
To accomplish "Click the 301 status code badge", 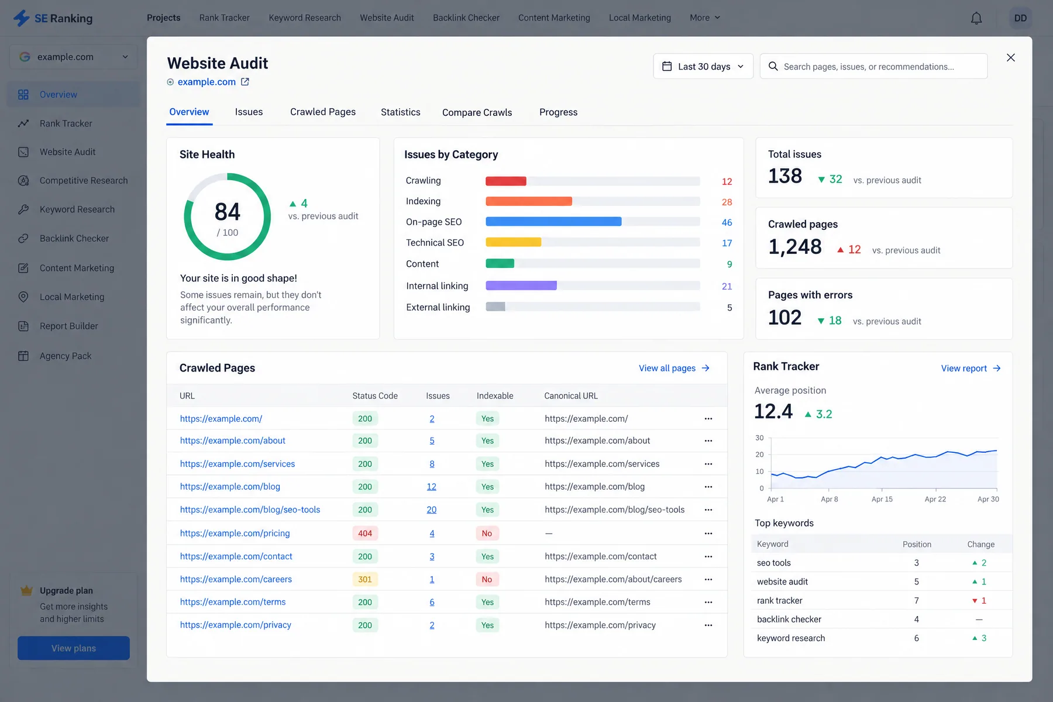I will pos(365,579).
